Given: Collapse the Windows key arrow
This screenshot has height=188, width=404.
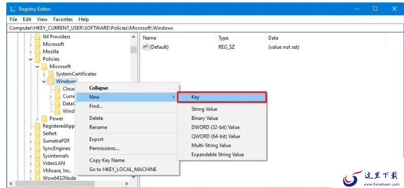Looking at the screenshot, I should tap(44, 82).
